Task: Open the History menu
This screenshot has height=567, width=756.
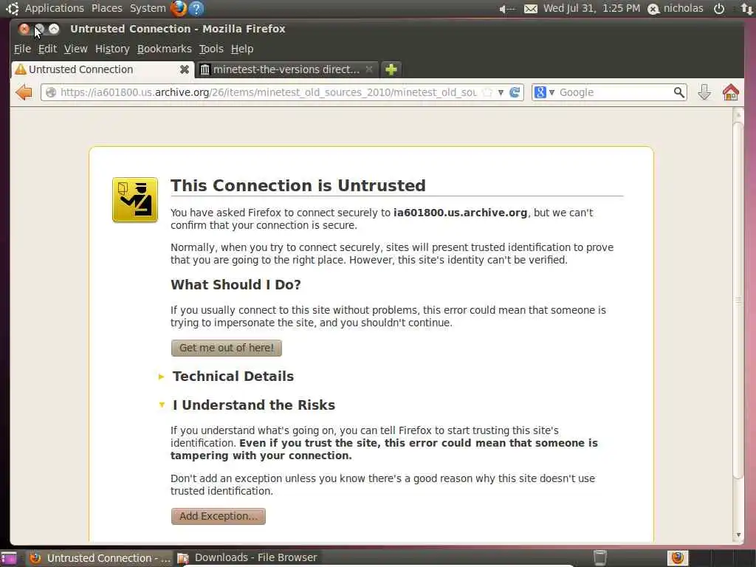Action: (x=112, y=49)
